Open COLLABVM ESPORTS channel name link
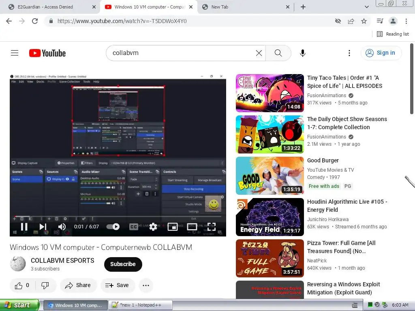Image resolution: width=415 pixels, height=311 pixels. point(62,260)
